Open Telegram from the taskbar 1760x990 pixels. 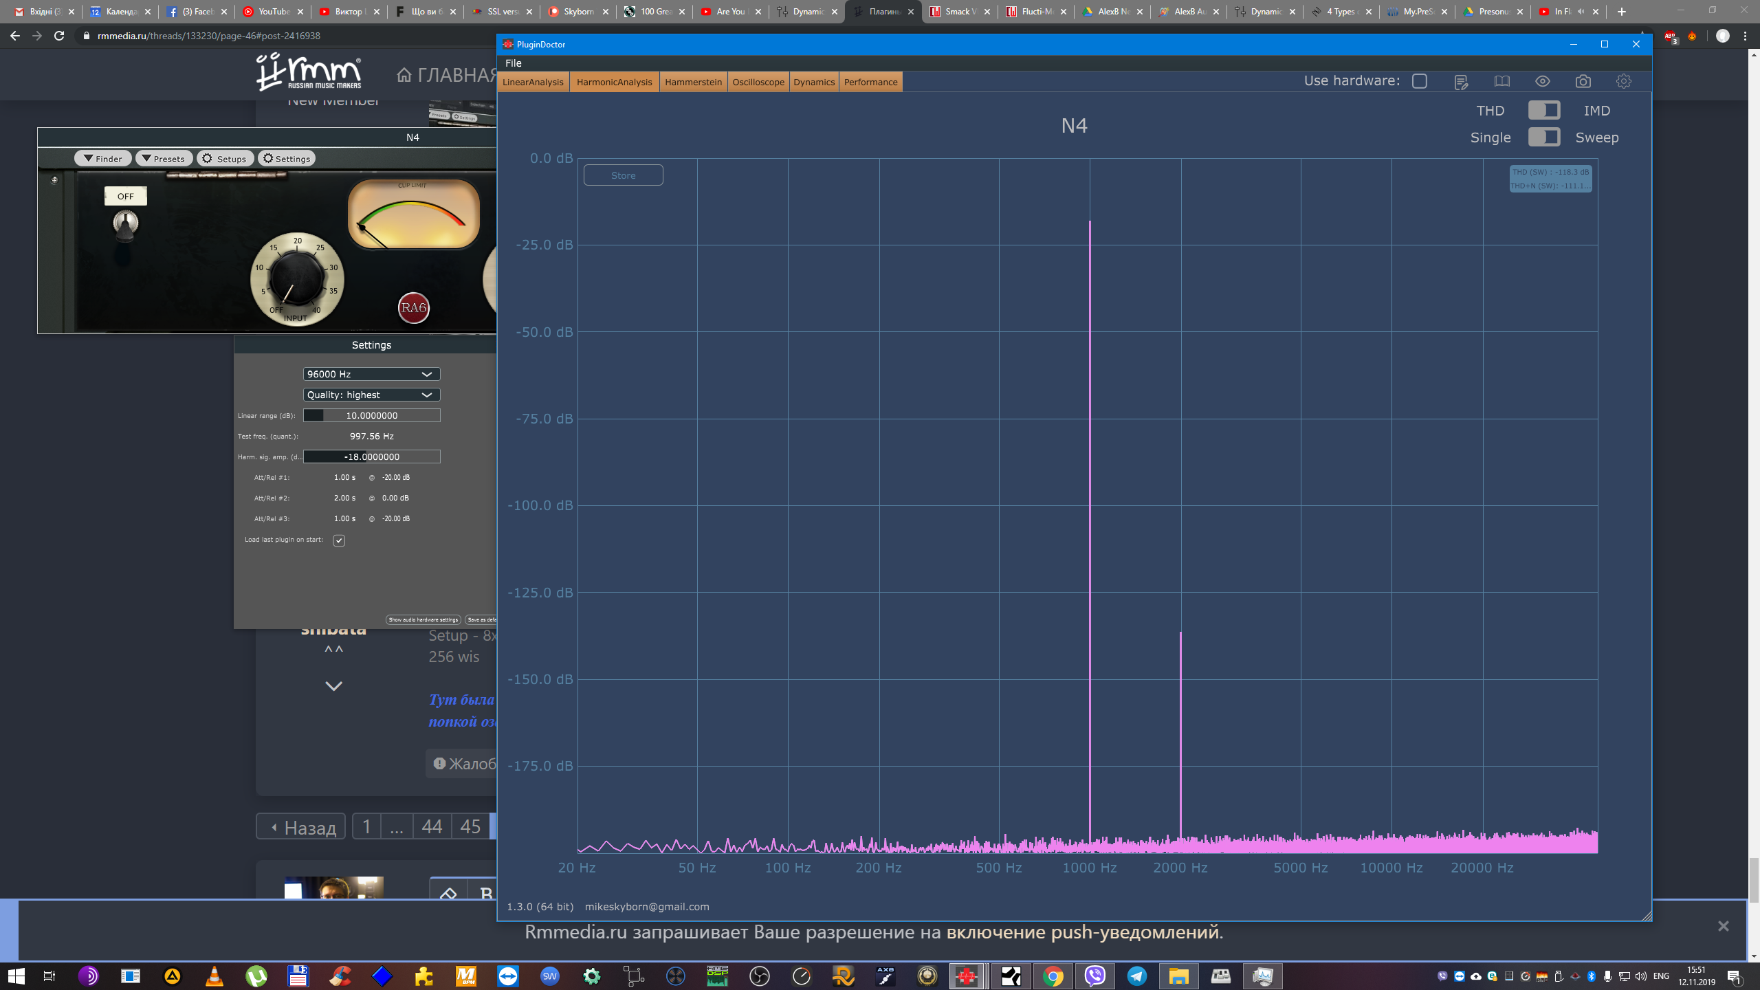[1136, 976]
